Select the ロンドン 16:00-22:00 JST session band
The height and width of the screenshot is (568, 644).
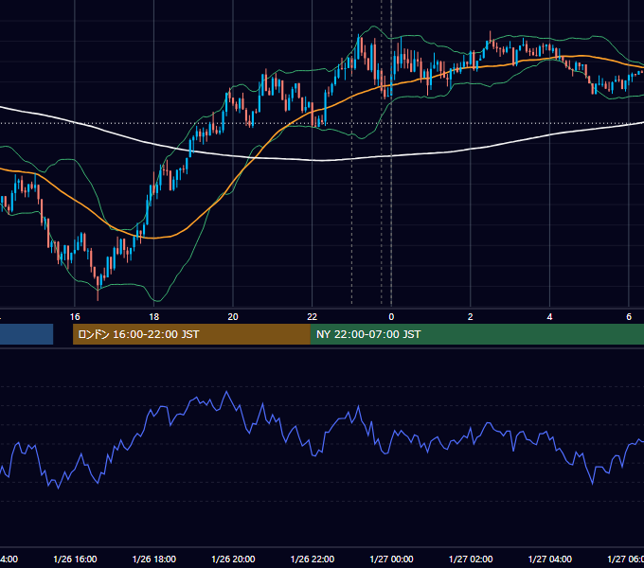(x=191, y=334)
